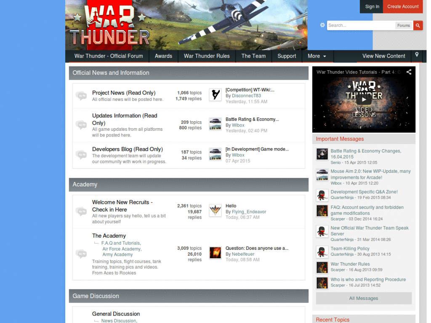Open Flying_Endeavor avatar beside Hello post
This screenshot has width=431, height=323.
pyautogui.click(x=215, y=211)
